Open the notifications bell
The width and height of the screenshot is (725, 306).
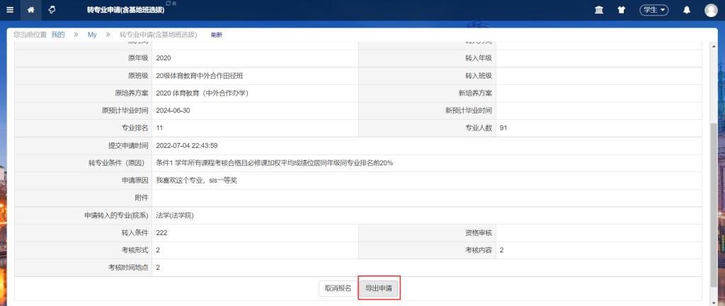pyautogui.click(x=686, y=10)
